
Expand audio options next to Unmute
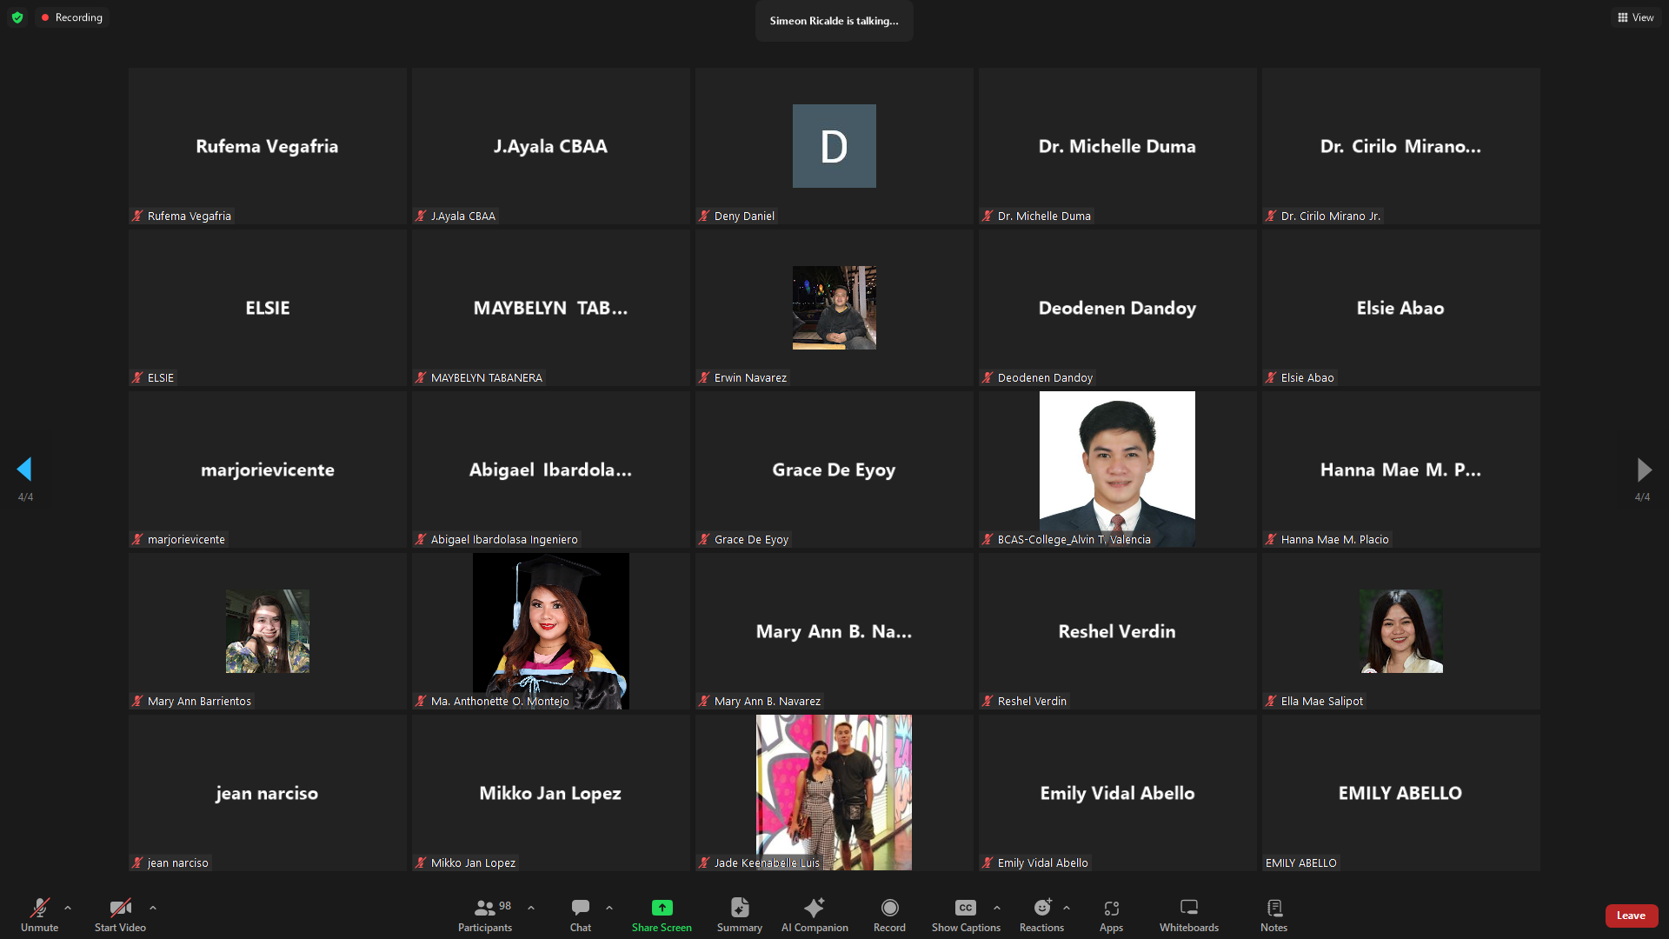tap(68, 908)
